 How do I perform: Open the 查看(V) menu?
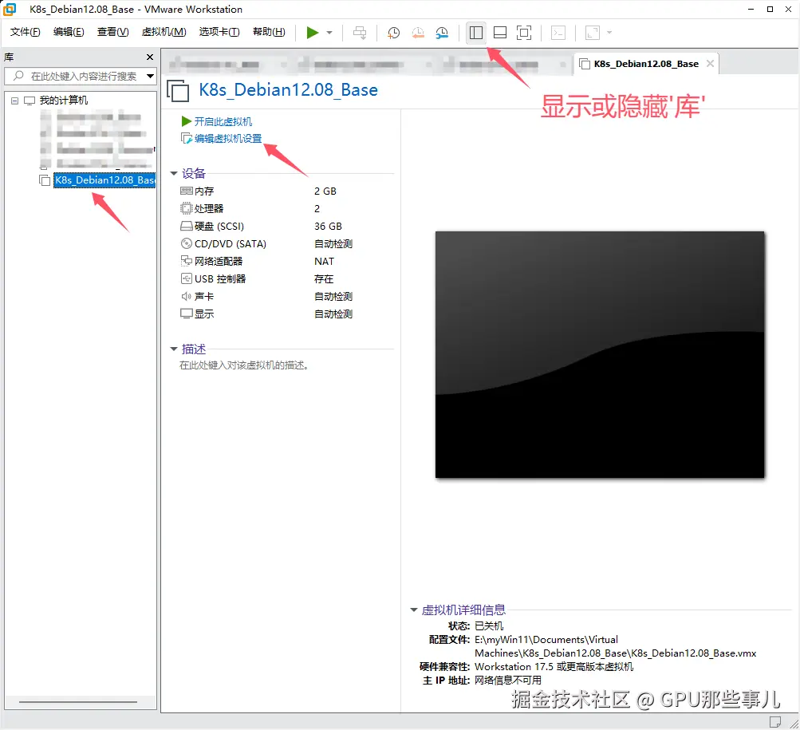[x=112, y=32]
